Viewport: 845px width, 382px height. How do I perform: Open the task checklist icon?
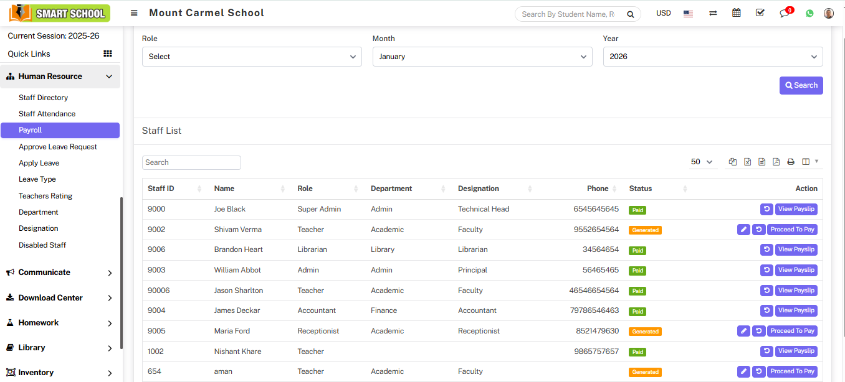(x=760, y=13)
